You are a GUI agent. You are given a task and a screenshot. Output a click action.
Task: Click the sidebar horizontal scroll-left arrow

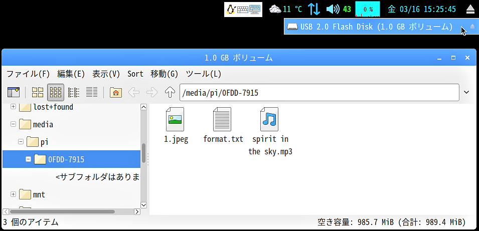(6, 211)
